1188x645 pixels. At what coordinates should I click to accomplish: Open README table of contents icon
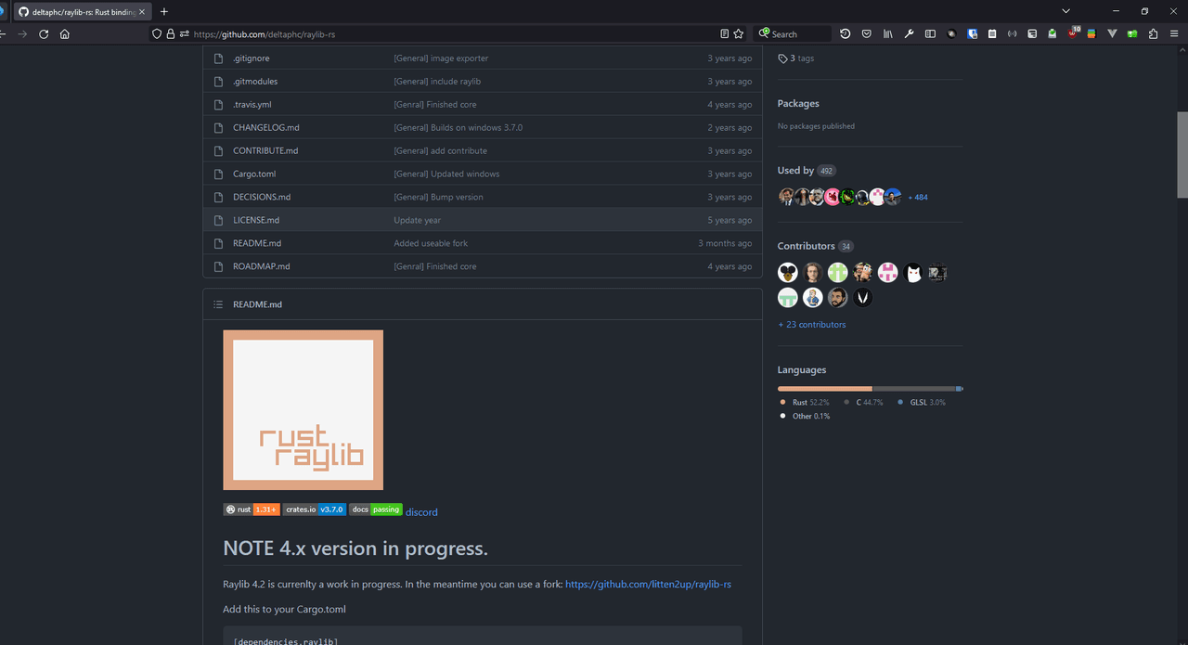[x=218, y=304]
